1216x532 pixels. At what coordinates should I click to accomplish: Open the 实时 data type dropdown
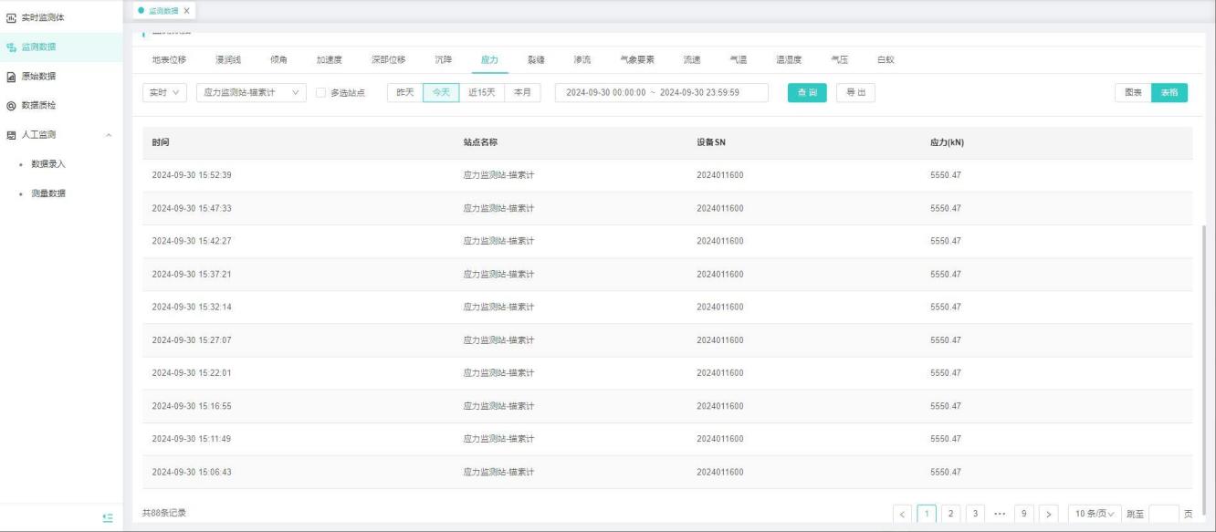coord(164,93)
